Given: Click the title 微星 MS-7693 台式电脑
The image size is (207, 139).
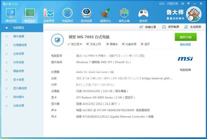Looking at the screenshot, I should click(89, 37).
